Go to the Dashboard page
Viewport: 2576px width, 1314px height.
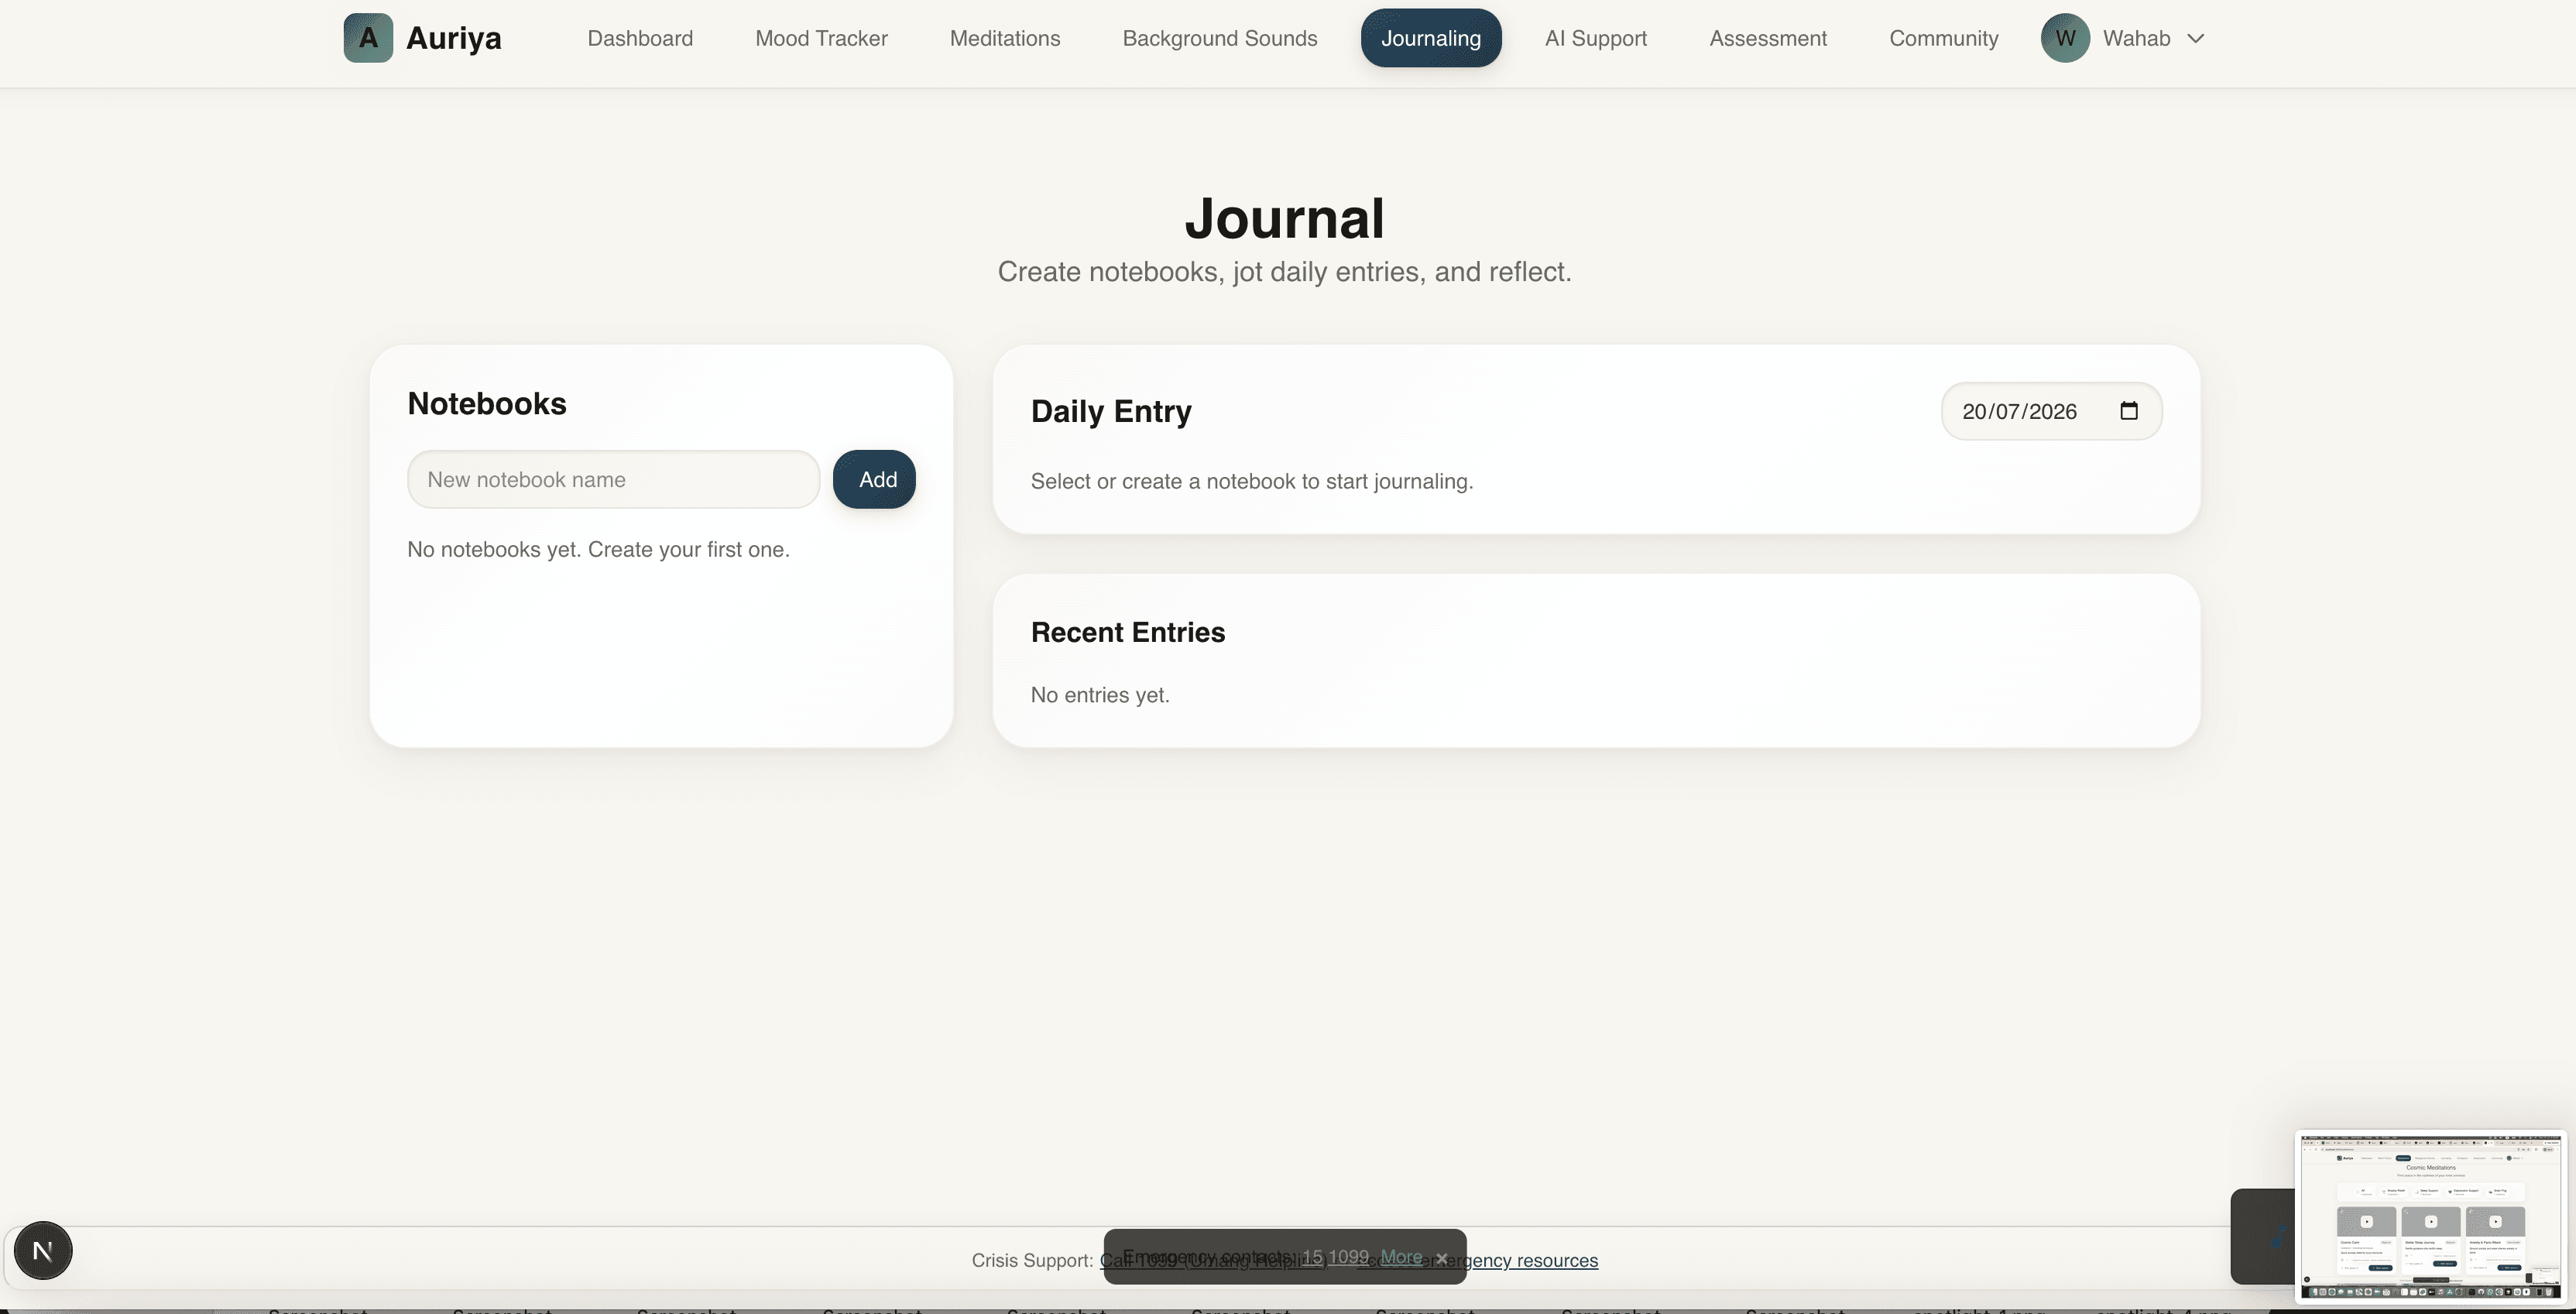click(x=640, y=38)
